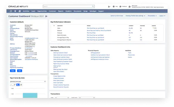Open the Phone Calls link
Screen dimensions: 174x107
point(132,55)
